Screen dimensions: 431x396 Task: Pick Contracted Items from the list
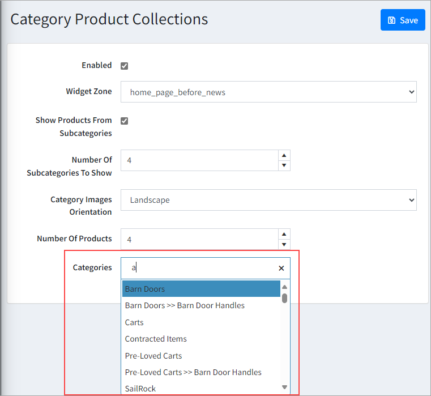tap(156, 339)
